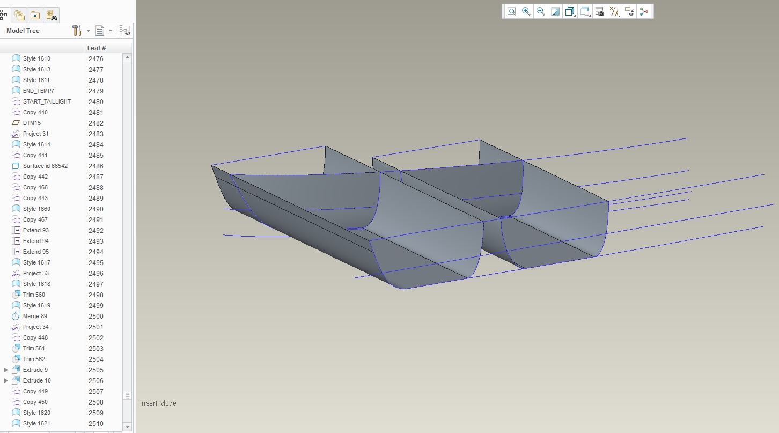
Task: Open the Show list dropdown arrow
Action: [x=111, y=31]
